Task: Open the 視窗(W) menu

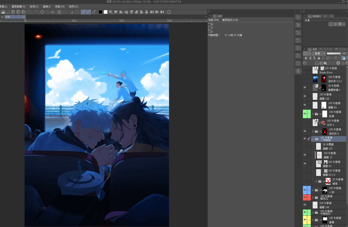Action: point(60,6)
